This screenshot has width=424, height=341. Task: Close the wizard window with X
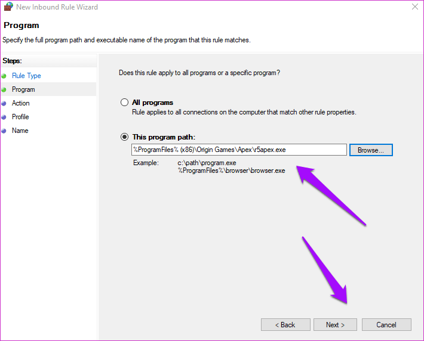415,7
